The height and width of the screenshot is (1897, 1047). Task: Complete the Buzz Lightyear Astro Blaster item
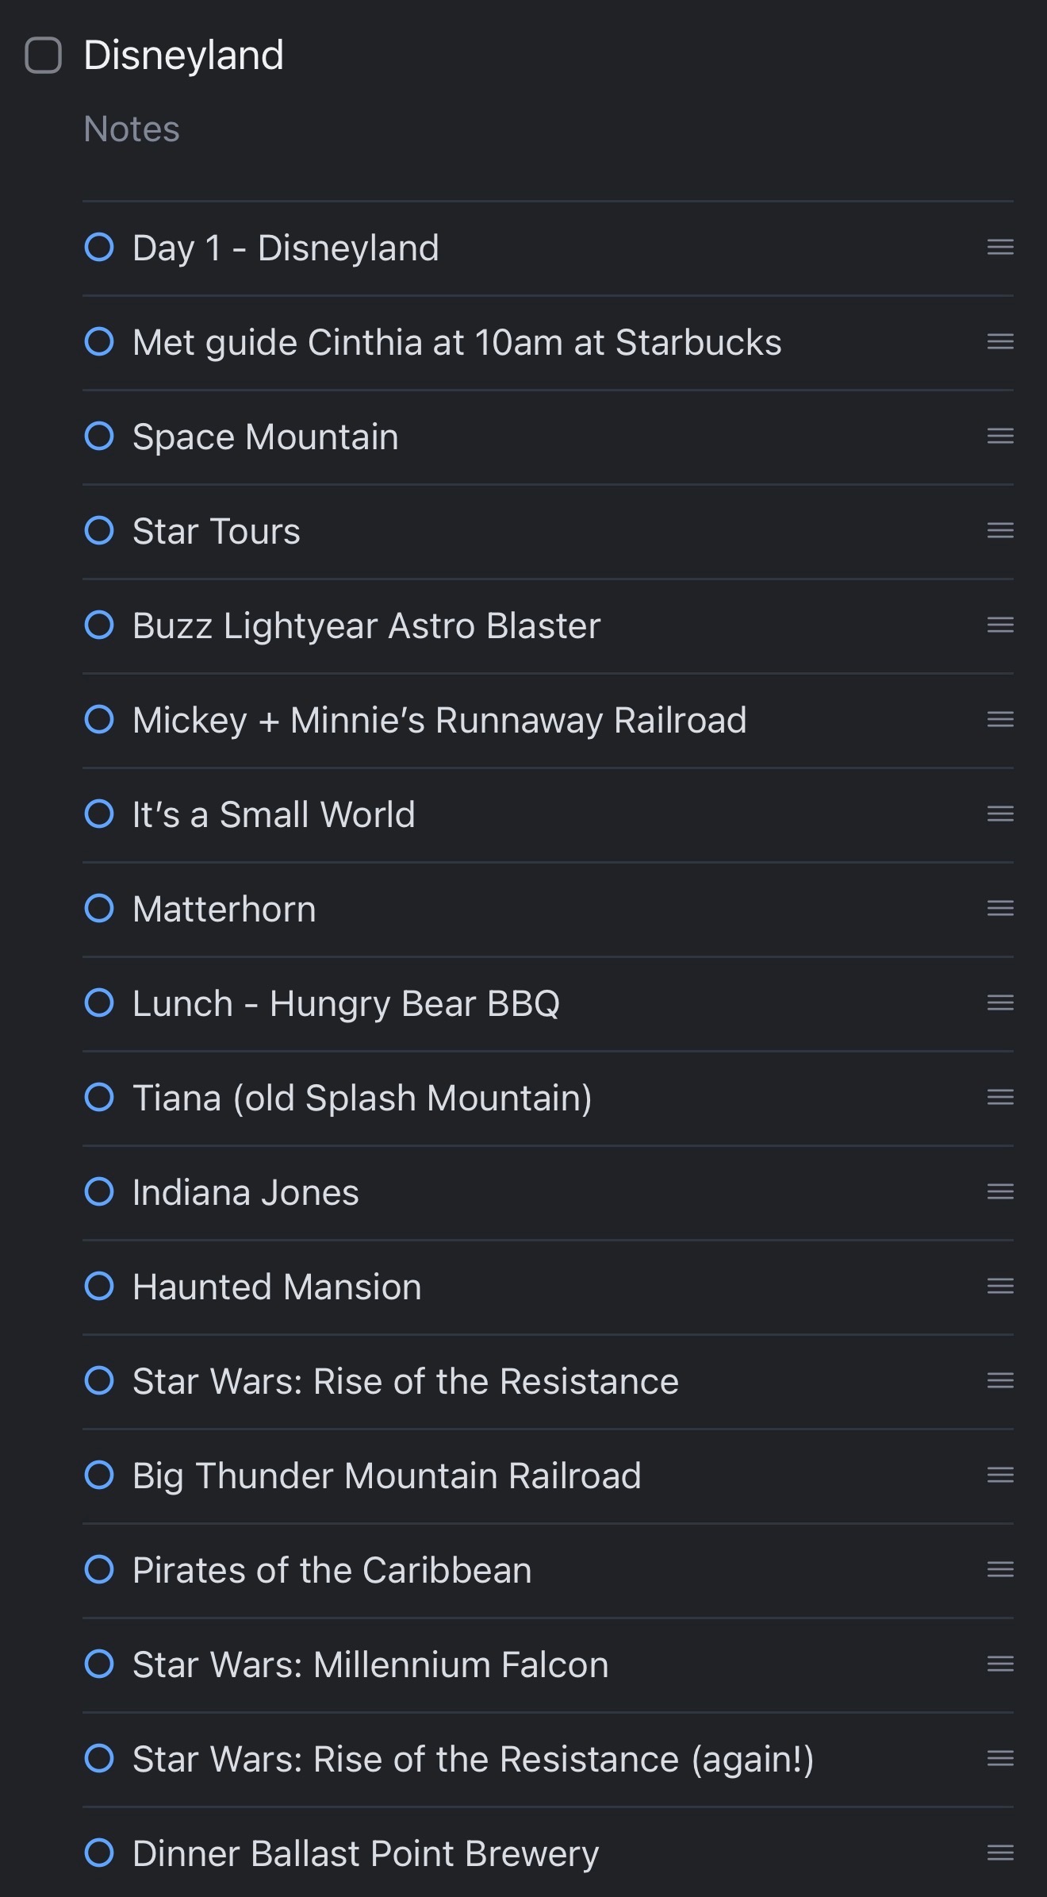point(99,625)
